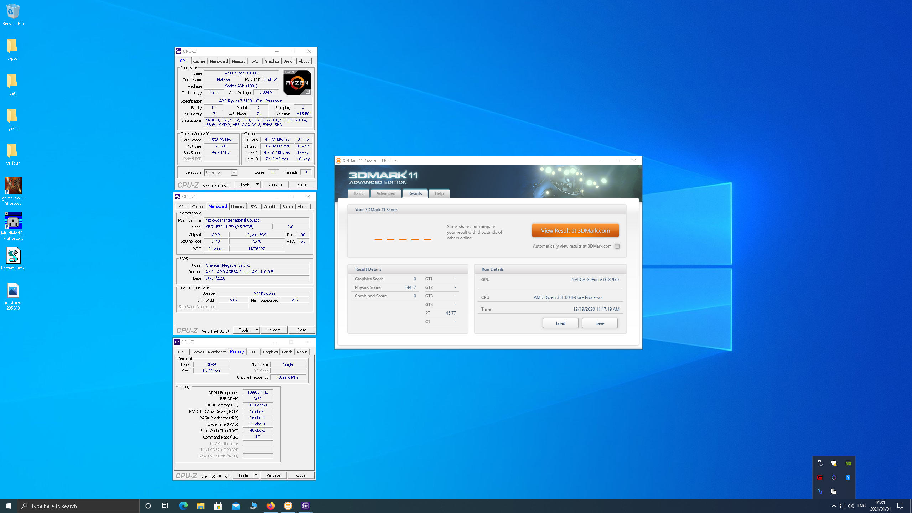
Task: Click the Windows Start button
Action: pyautogui.click(x=9, y=506)
